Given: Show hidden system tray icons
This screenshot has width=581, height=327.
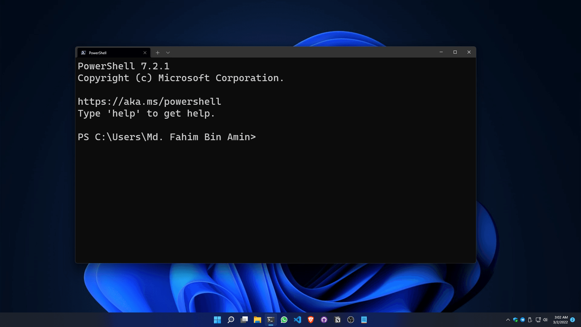Looking at the screenshot, I should tap(508, 320).
